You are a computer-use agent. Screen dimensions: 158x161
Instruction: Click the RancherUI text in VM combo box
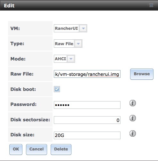(x=66, y=28)
